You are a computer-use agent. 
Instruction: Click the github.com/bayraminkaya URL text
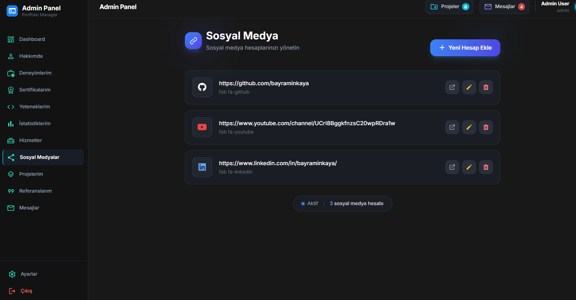pyautogui.click(x=264, y=83)
